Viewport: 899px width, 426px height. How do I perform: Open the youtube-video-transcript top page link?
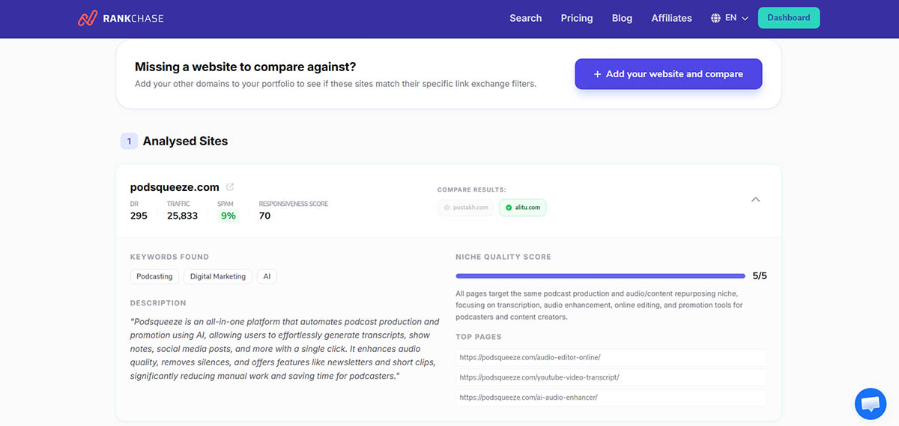pos(611,377)
